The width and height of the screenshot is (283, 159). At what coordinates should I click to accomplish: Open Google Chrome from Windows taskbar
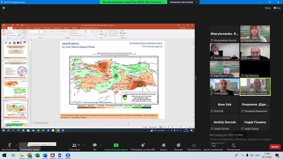coord(30,156)
